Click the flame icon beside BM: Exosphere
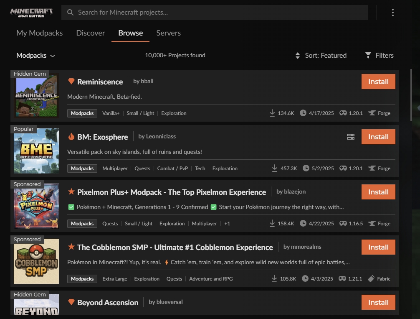Viewport: 420px width, 319px height. (x=71, y=137)
